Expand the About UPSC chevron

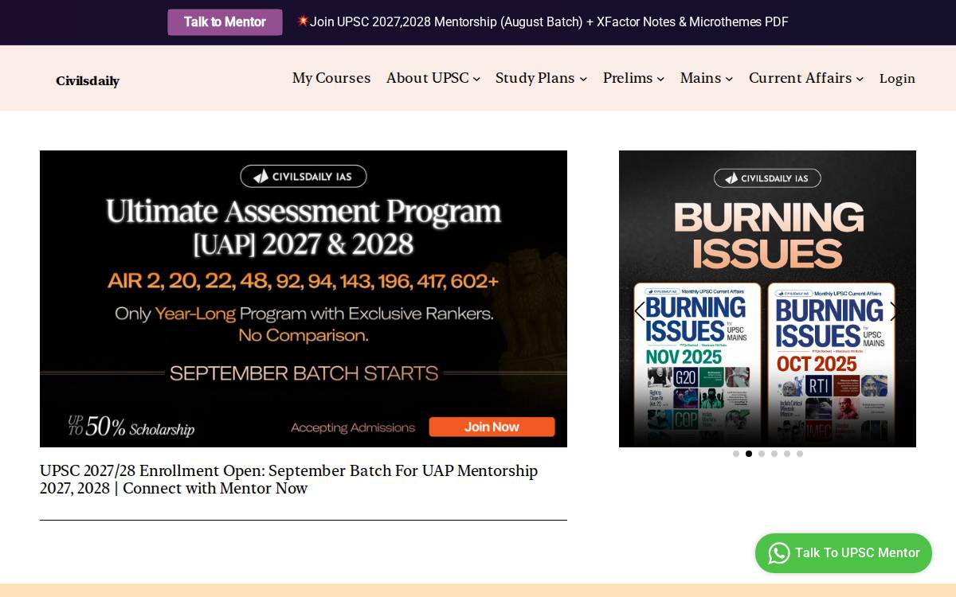click(x=476, y=79)
